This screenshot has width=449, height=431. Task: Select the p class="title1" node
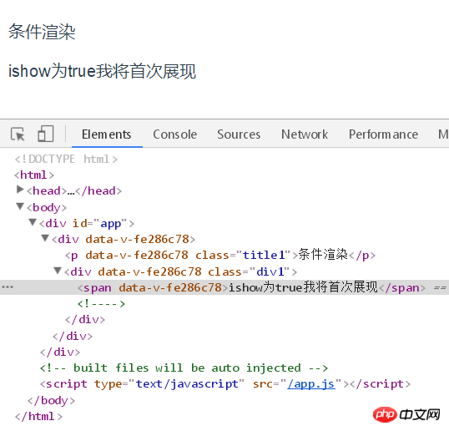(x=220, y=255)
